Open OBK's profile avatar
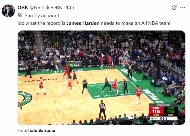 [x=8, y=11]
